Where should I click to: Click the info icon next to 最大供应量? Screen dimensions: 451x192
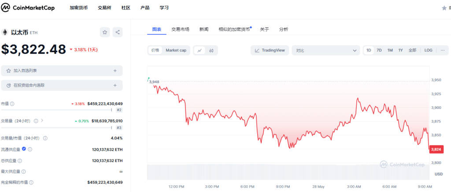click(24, 171)
